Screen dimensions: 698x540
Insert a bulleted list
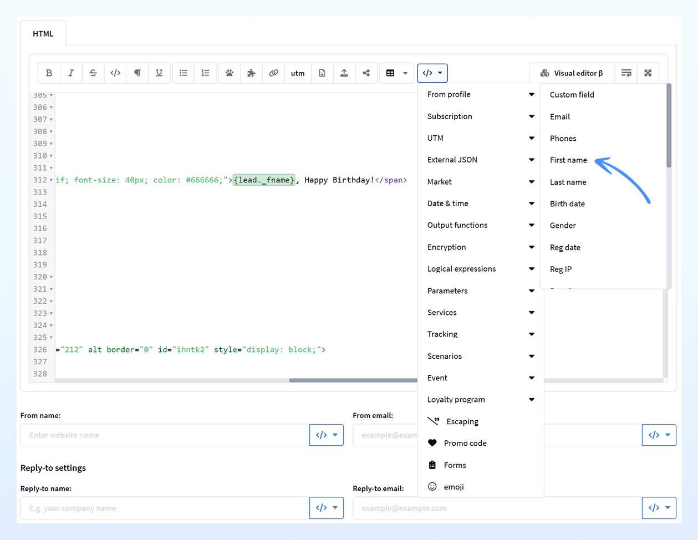pyautogui.click(x=184, y=73)
